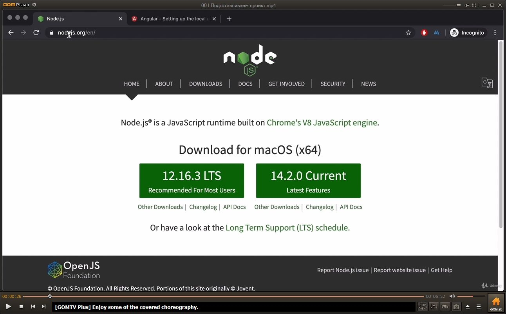Open the ABOUT navigation item

pos(164,84)
